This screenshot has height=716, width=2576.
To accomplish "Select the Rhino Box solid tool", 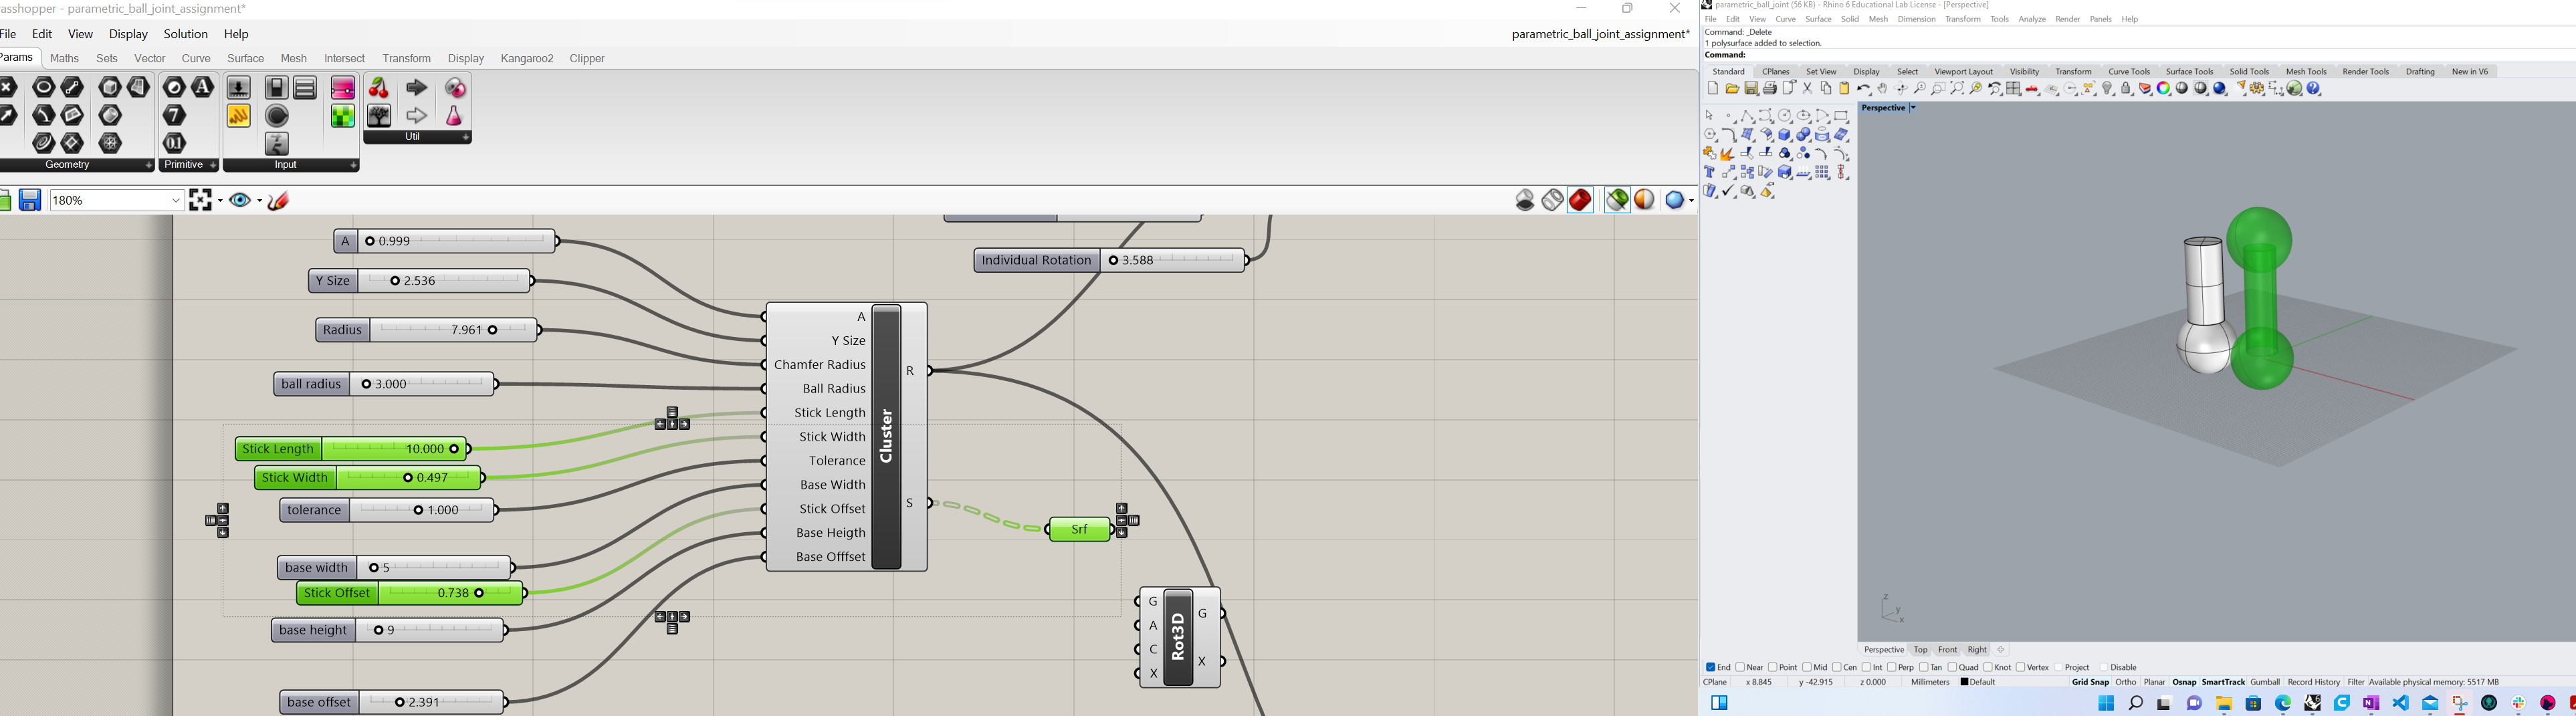I will tap(1785, 135).
